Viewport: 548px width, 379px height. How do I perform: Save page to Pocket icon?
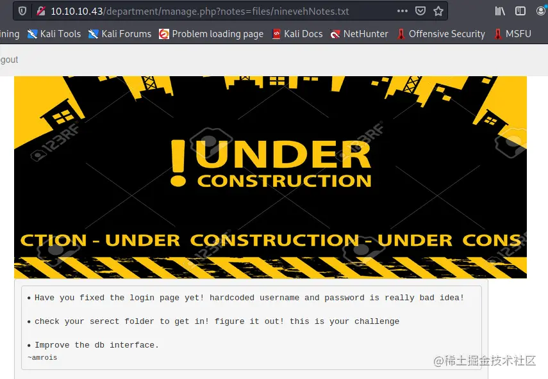(420, 11)
